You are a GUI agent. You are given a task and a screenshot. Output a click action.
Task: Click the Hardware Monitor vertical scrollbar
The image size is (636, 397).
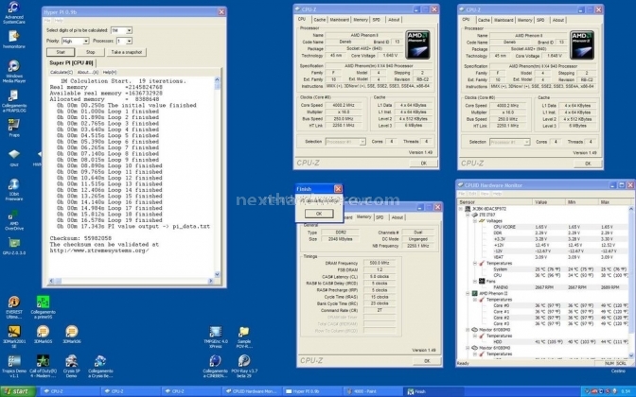click(x=631, y=282)
